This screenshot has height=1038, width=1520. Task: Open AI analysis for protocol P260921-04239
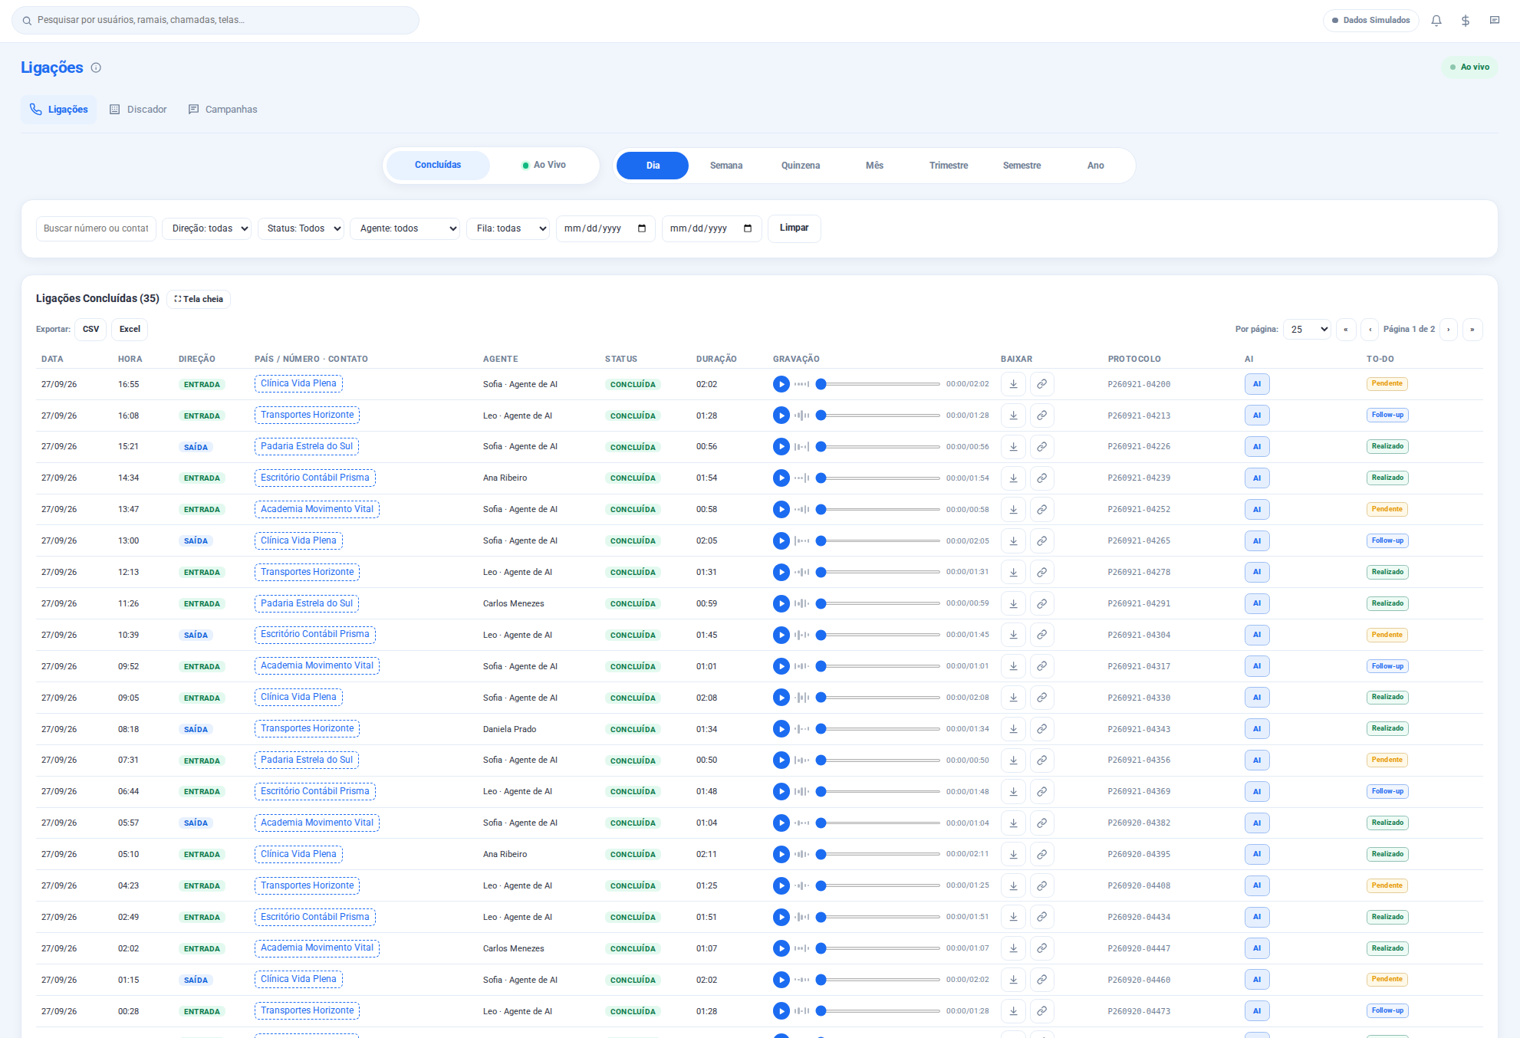pos(1257,478)
